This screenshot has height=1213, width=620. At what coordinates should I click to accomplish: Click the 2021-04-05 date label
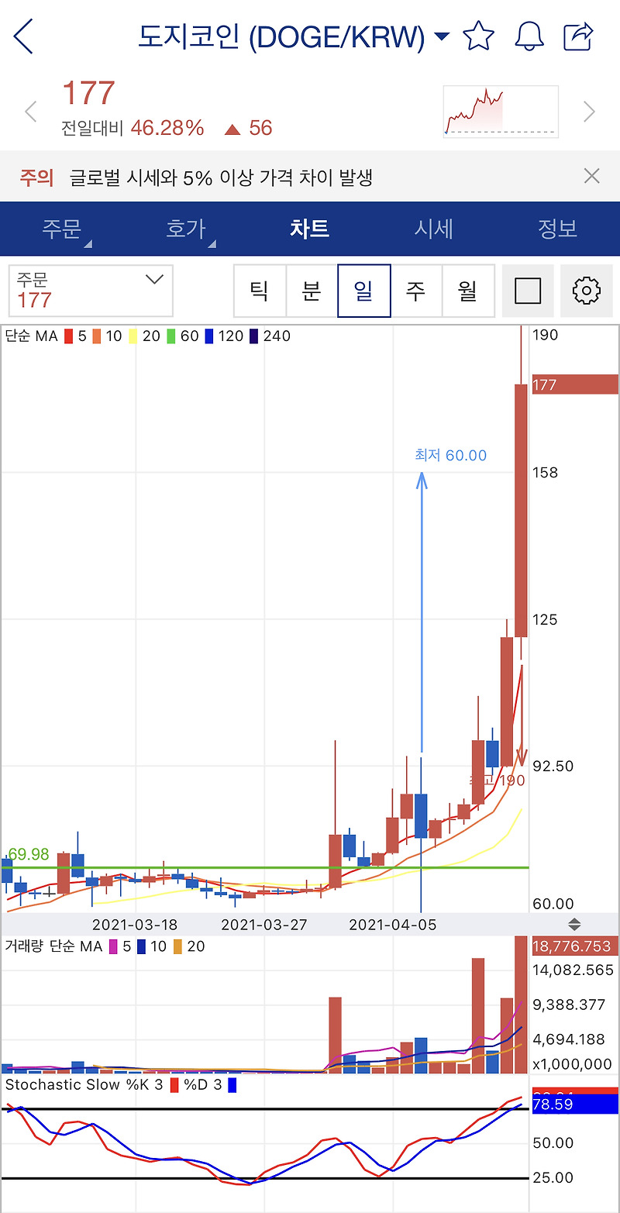click(393, 925)
